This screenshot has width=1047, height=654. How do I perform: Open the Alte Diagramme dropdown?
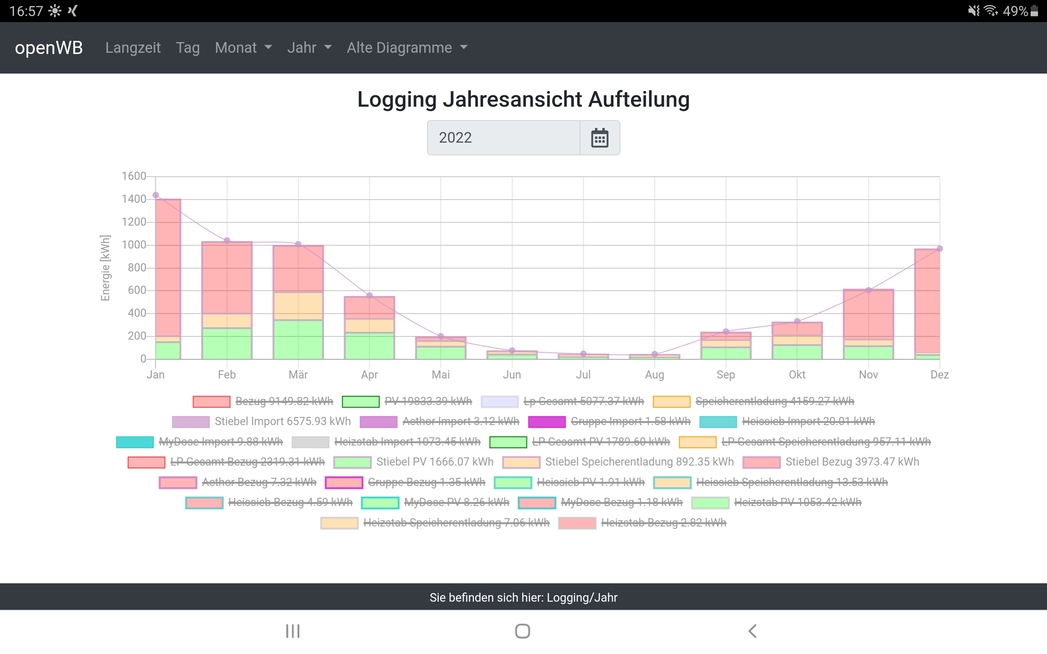407,47
